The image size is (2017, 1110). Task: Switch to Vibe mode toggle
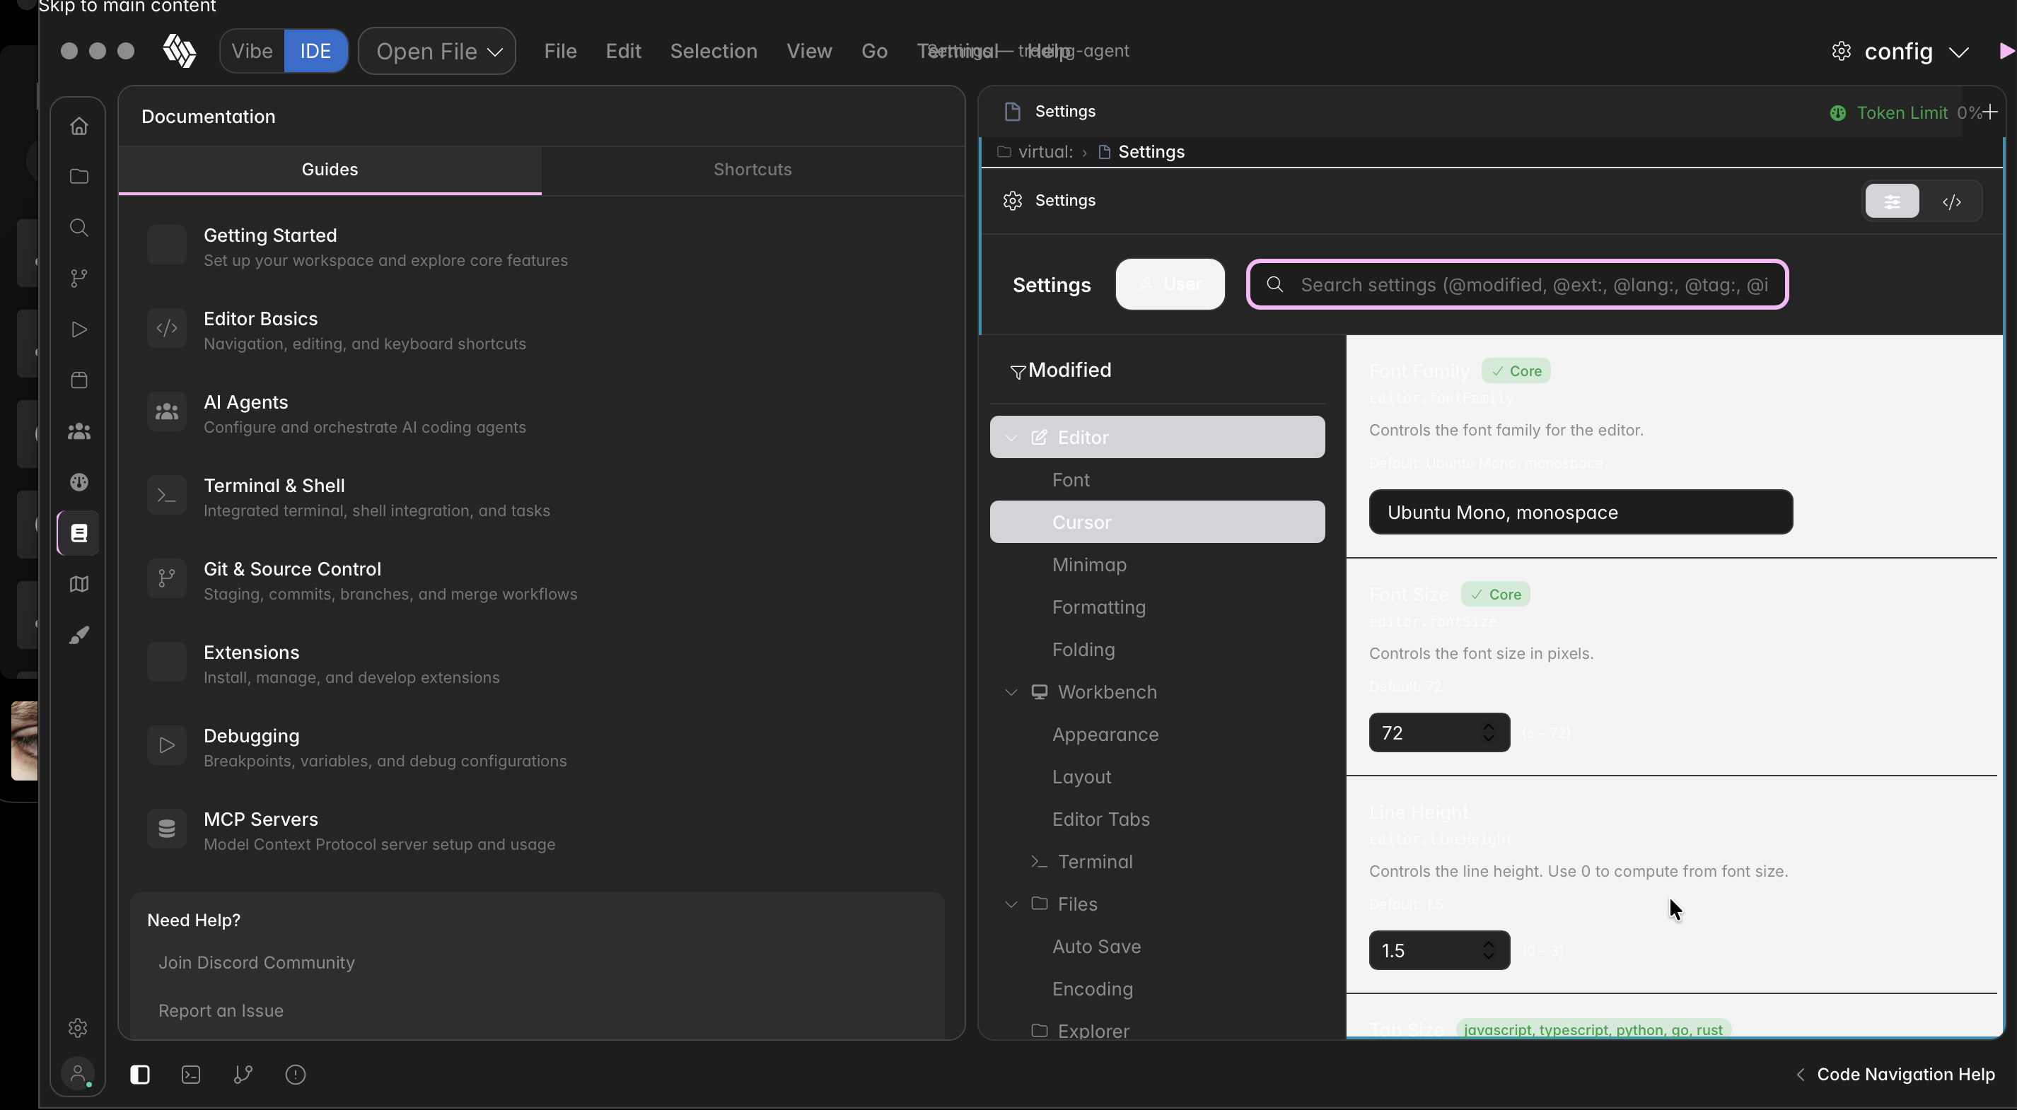[x=252, y=51]
